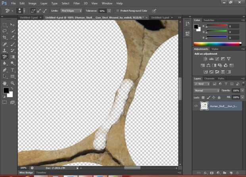Toggle lock image pixels brush icon
The image size is (246, 177).
[208, 98]
